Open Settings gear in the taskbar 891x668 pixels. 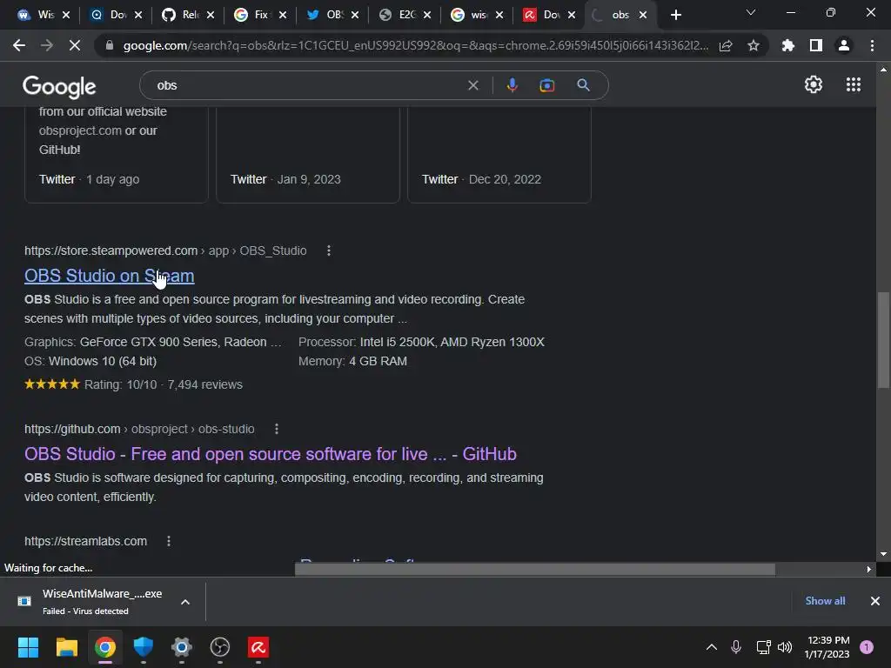(x=182, y=647)
